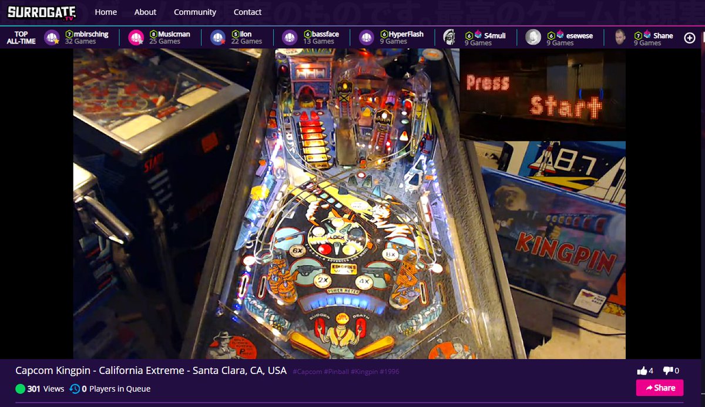Open esewese's avatar picture
This screenshot has width=705, height=407.
pyautogui.click(x=533, y=37)
